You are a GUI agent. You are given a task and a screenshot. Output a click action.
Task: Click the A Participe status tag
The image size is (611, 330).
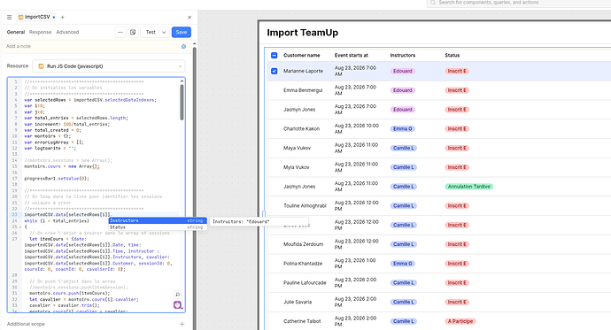coord(460,321)
